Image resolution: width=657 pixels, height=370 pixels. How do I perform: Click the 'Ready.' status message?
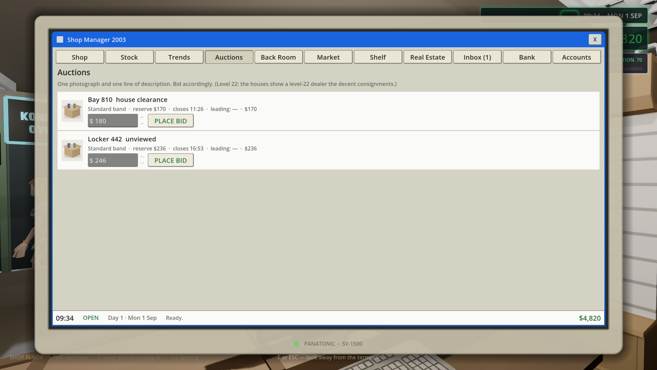click(x=175, y=318)
